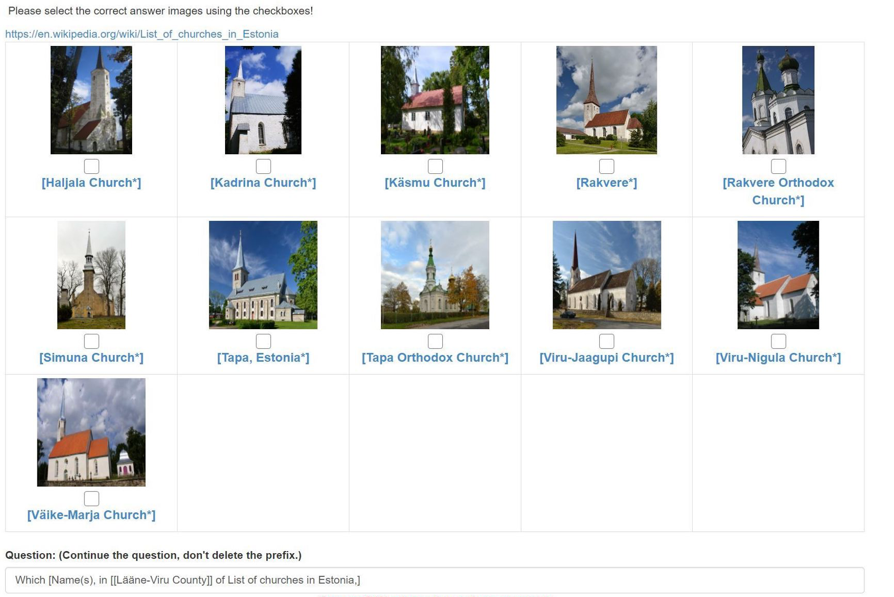Check the Viru-Jaagupi Church checkbox
The image size is (894, 597).
[x=607, y=341]
